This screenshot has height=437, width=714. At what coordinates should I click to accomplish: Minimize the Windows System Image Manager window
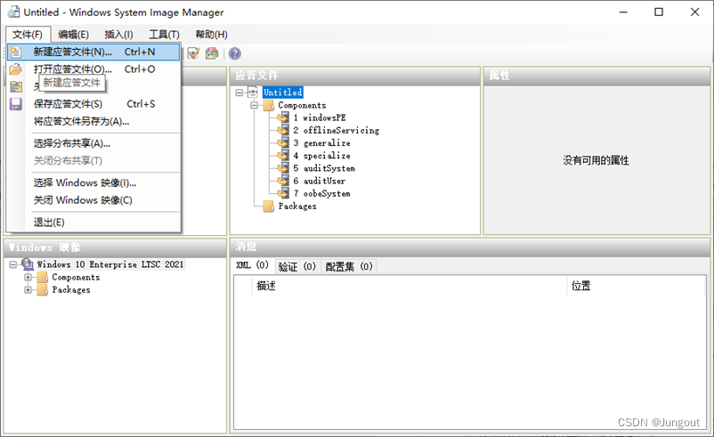(623, 12)
